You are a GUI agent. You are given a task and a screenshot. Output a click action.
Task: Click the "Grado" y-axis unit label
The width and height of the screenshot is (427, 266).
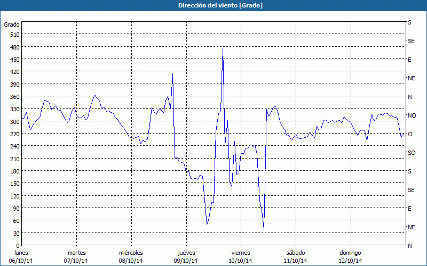(x=12, y=24)
